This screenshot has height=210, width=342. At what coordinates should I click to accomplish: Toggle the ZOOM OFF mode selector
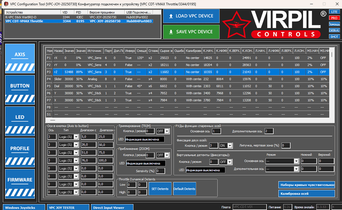[x=163, y=155]
